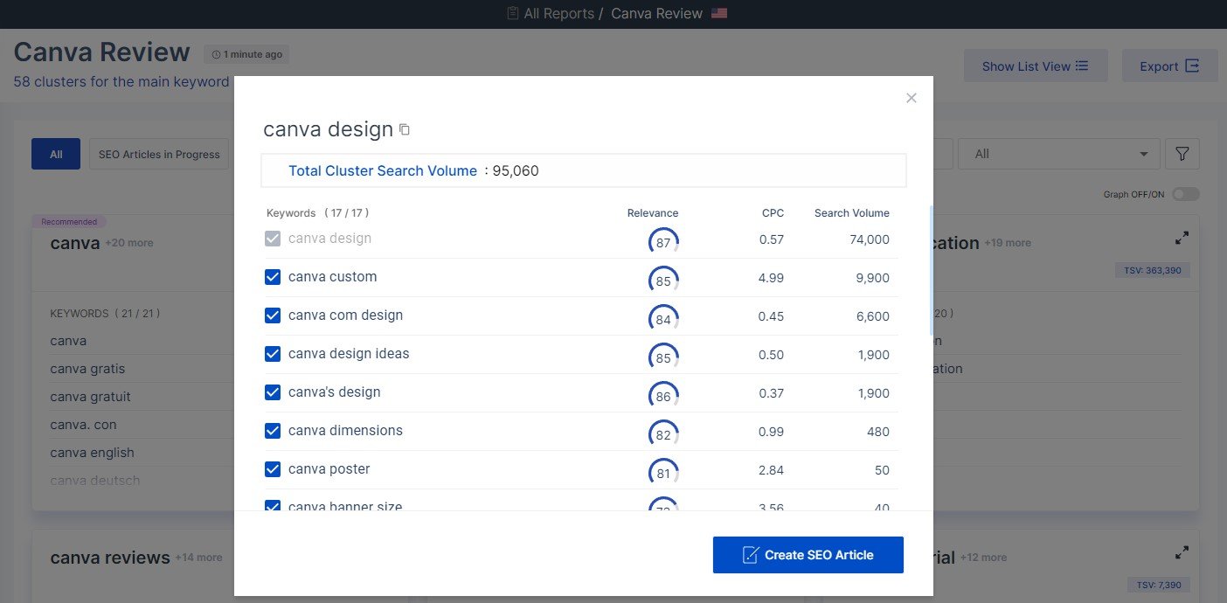The height and width of the screenshot is (603, 1227).
Task: Close the canva design dialog
Action: pos(912,98)
